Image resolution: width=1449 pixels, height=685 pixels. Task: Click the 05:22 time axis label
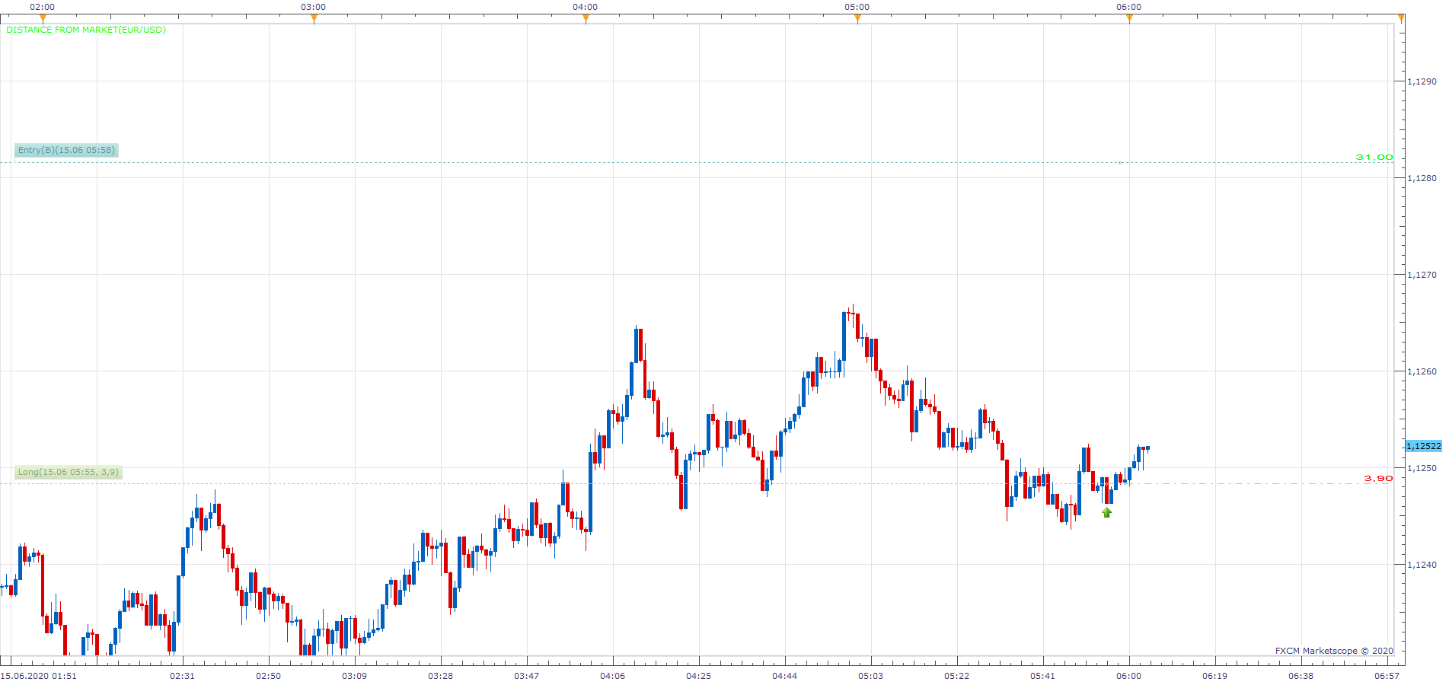point(956,676)
